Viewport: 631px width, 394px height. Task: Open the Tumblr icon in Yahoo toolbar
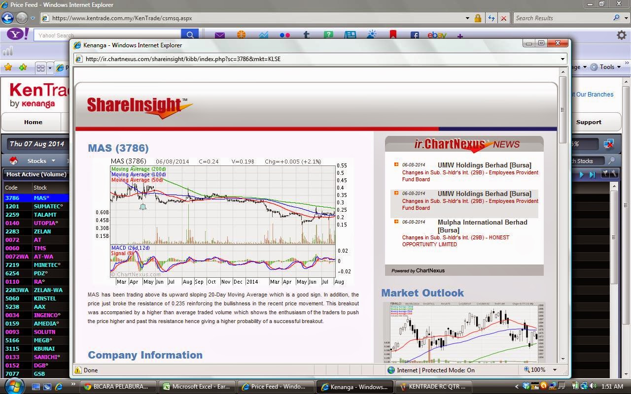point(306,35)
